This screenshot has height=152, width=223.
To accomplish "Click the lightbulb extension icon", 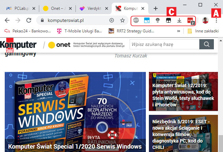I will [158, 21].
